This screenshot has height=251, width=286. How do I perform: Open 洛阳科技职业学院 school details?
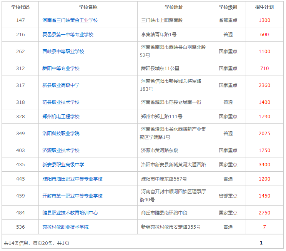point(61,134)
